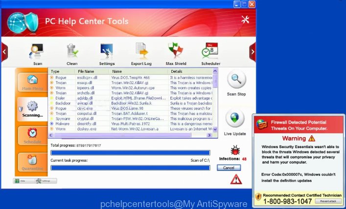346x209 pixels.
Task: Select the doskey.exe Worm row
Action: click(x=130, y=129)
